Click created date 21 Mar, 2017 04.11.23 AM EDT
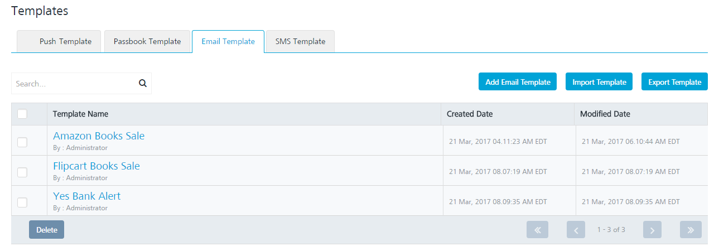Viewport: 714px width, 251px height. coord(498,142)
